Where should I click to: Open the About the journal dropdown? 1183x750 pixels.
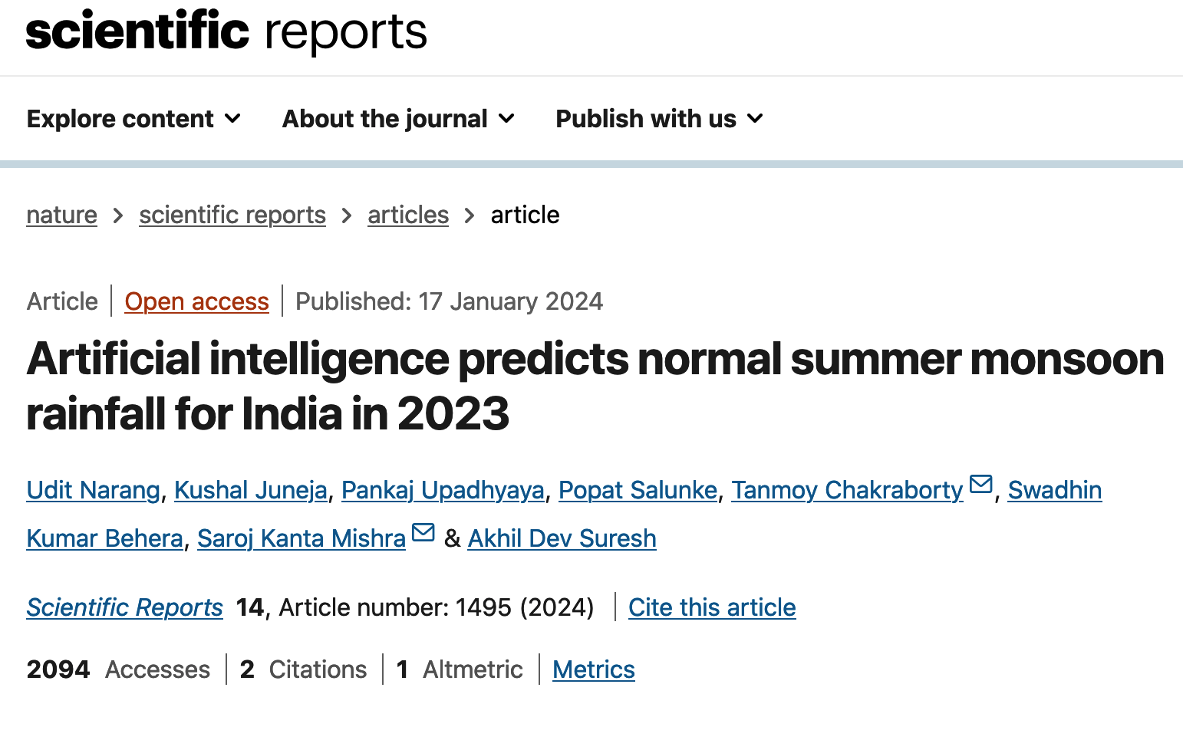pyautogui.click(x=398, y=119)
